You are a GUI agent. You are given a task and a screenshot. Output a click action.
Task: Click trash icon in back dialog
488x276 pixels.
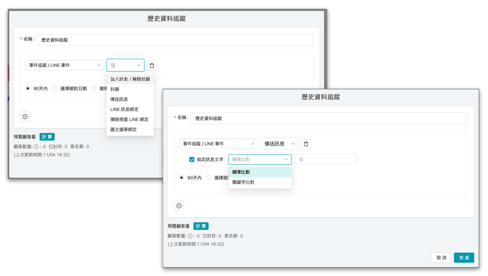point(152,66)
